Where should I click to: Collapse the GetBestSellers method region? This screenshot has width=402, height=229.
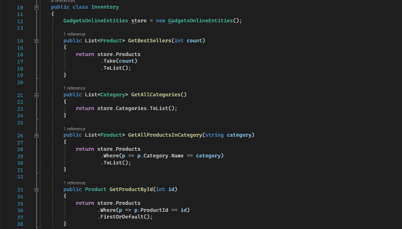point(36,41)
